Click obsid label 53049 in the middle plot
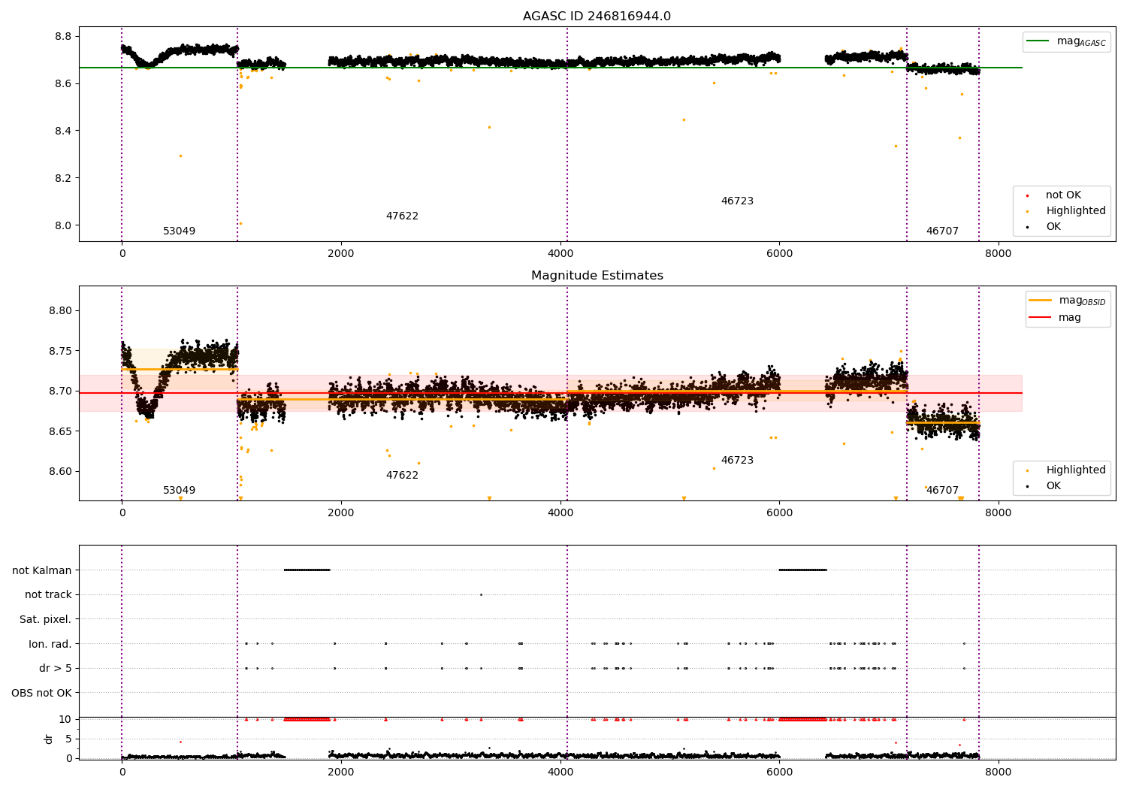Image resolution: width=1127 pixels, height=789 pixels. (x=179, y=491)
